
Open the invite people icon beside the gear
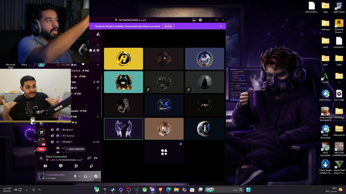click(x=94, y=50)
